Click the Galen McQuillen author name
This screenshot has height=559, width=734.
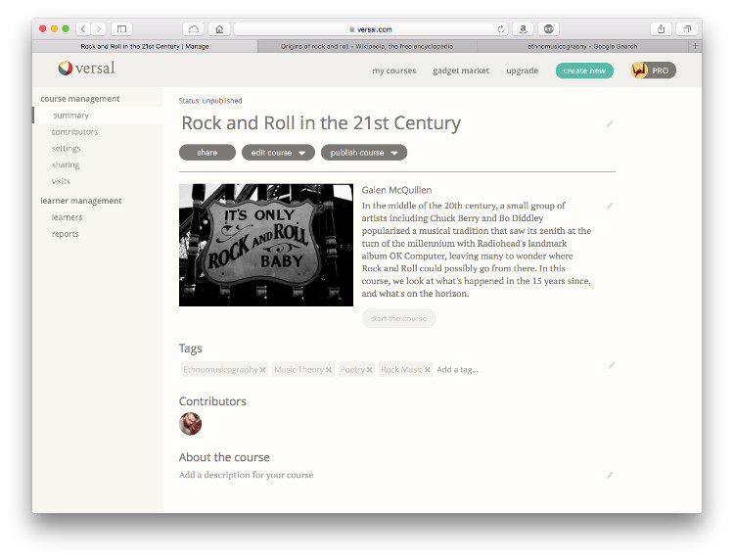[396, 190]
